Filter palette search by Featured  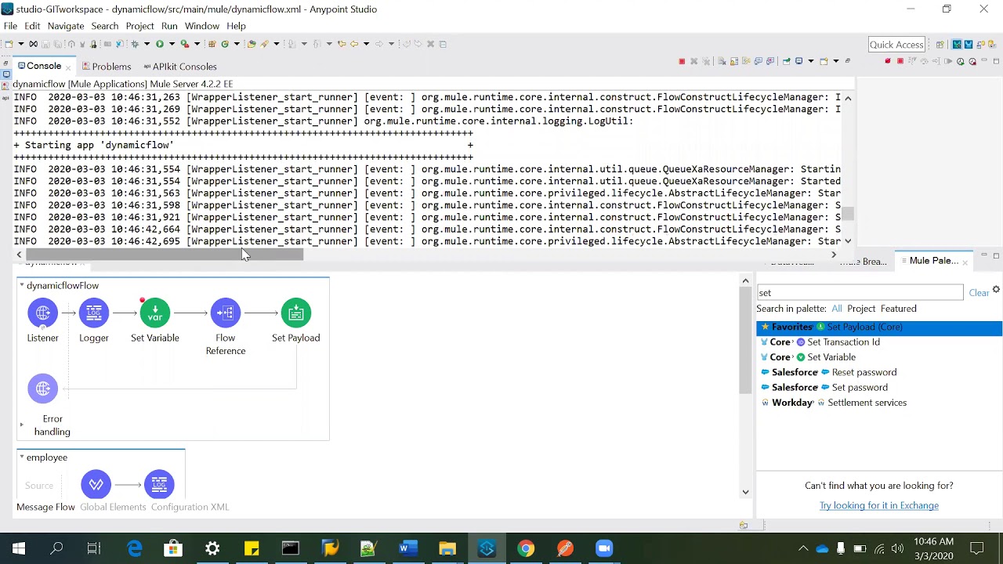point(898,309)
